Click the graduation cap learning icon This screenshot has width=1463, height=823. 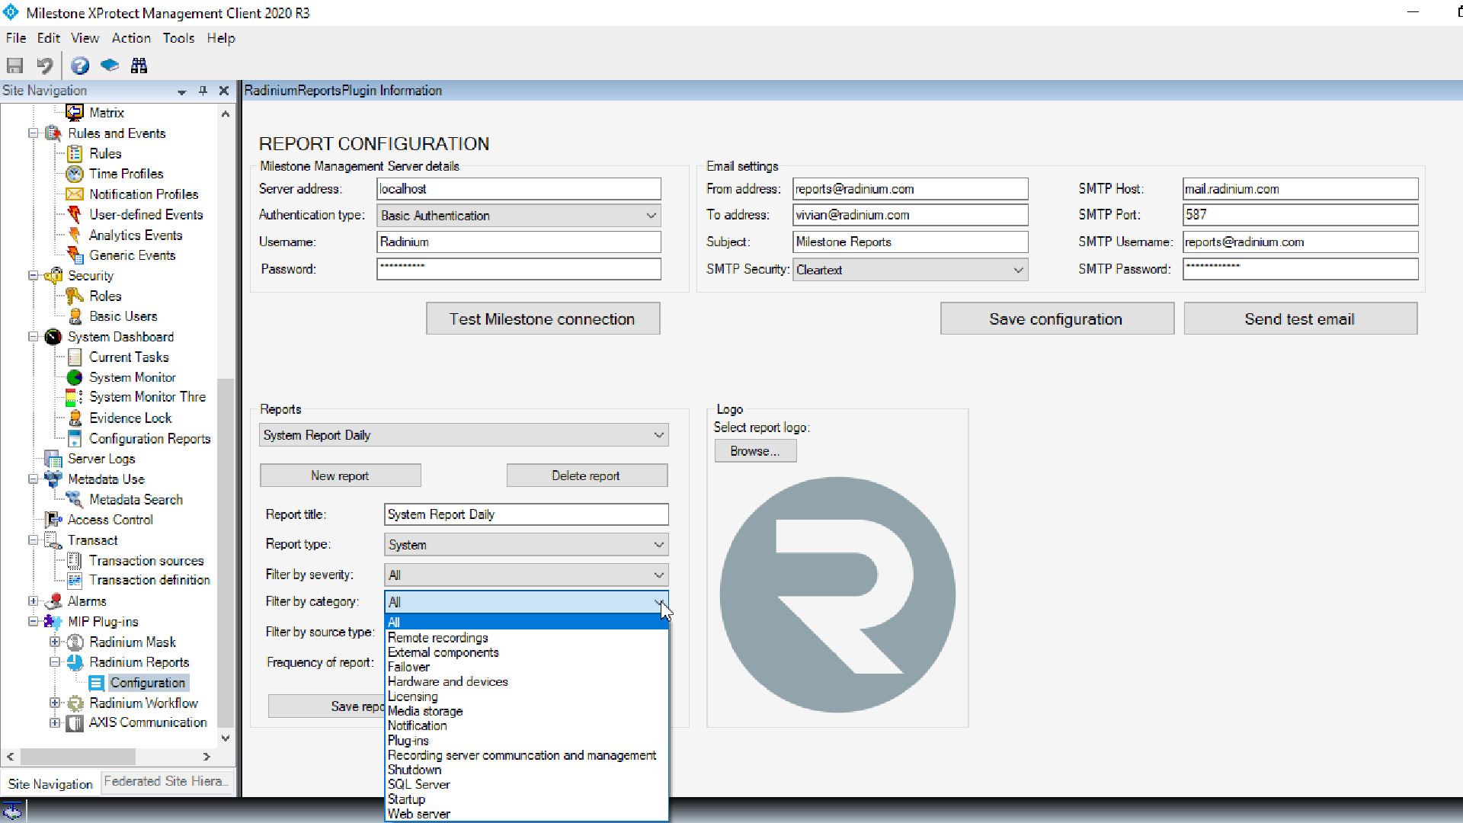[110, 66]
